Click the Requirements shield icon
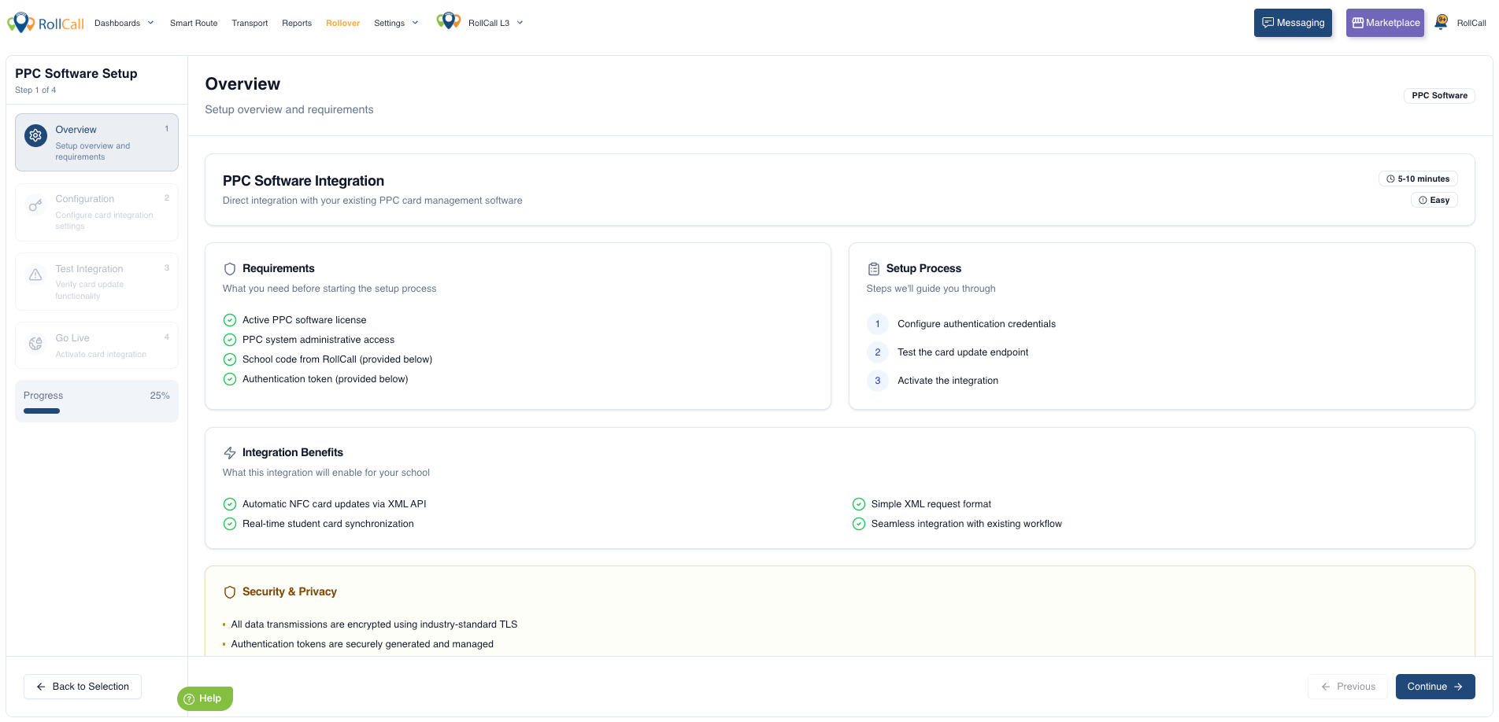The image size is (1499, 722). [230, 269]
